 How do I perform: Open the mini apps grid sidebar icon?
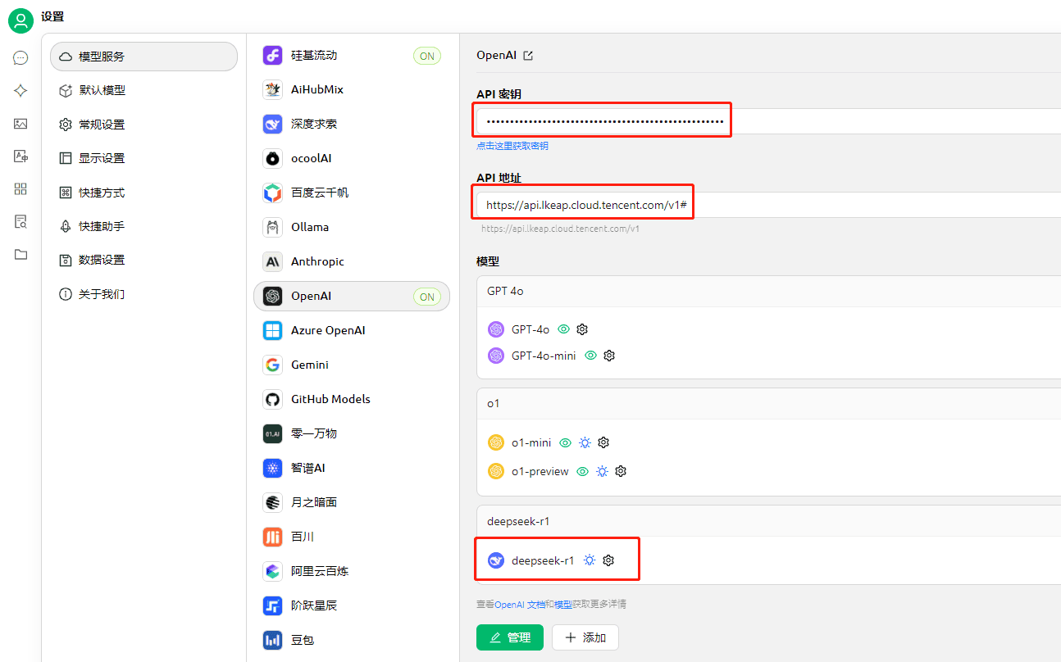(20, 189)
